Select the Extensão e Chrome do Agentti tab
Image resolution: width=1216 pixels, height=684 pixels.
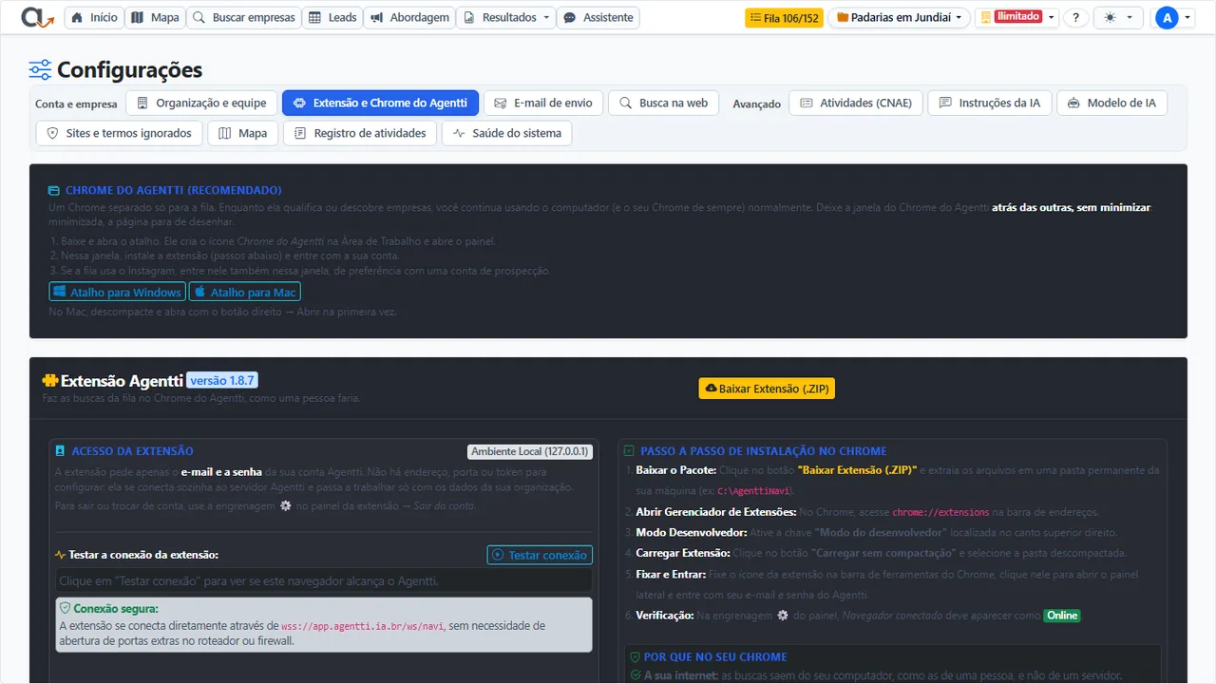(380, 104)
